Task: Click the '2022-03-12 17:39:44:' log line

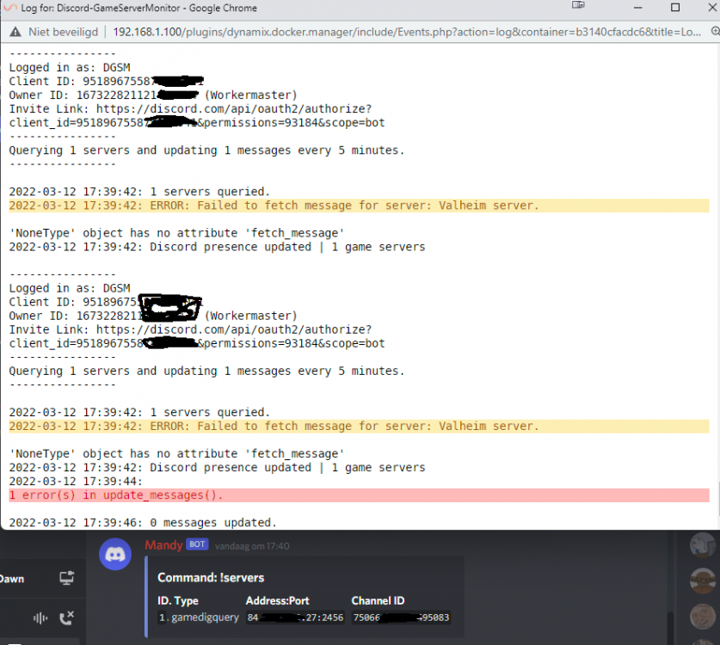Action: [x=76, y=481]
